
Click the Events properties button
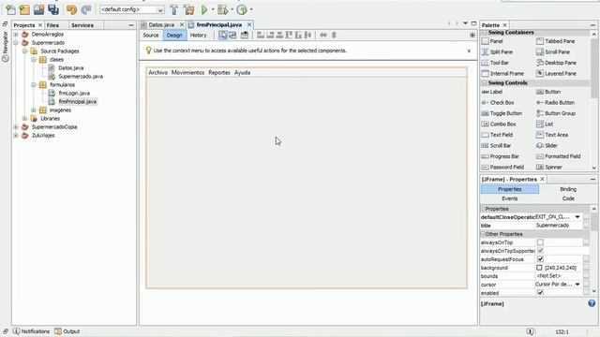510,198
